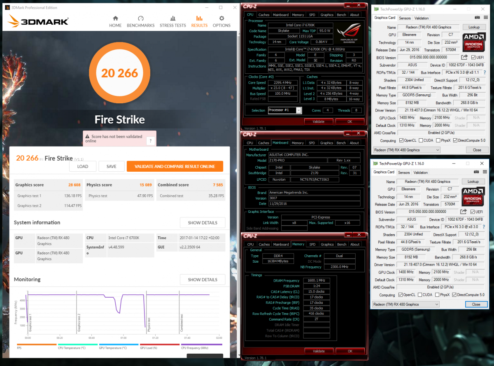Click Validate button in CPU-Z CPU window
This screenshot has width=494, height=366.
[319, 121]
